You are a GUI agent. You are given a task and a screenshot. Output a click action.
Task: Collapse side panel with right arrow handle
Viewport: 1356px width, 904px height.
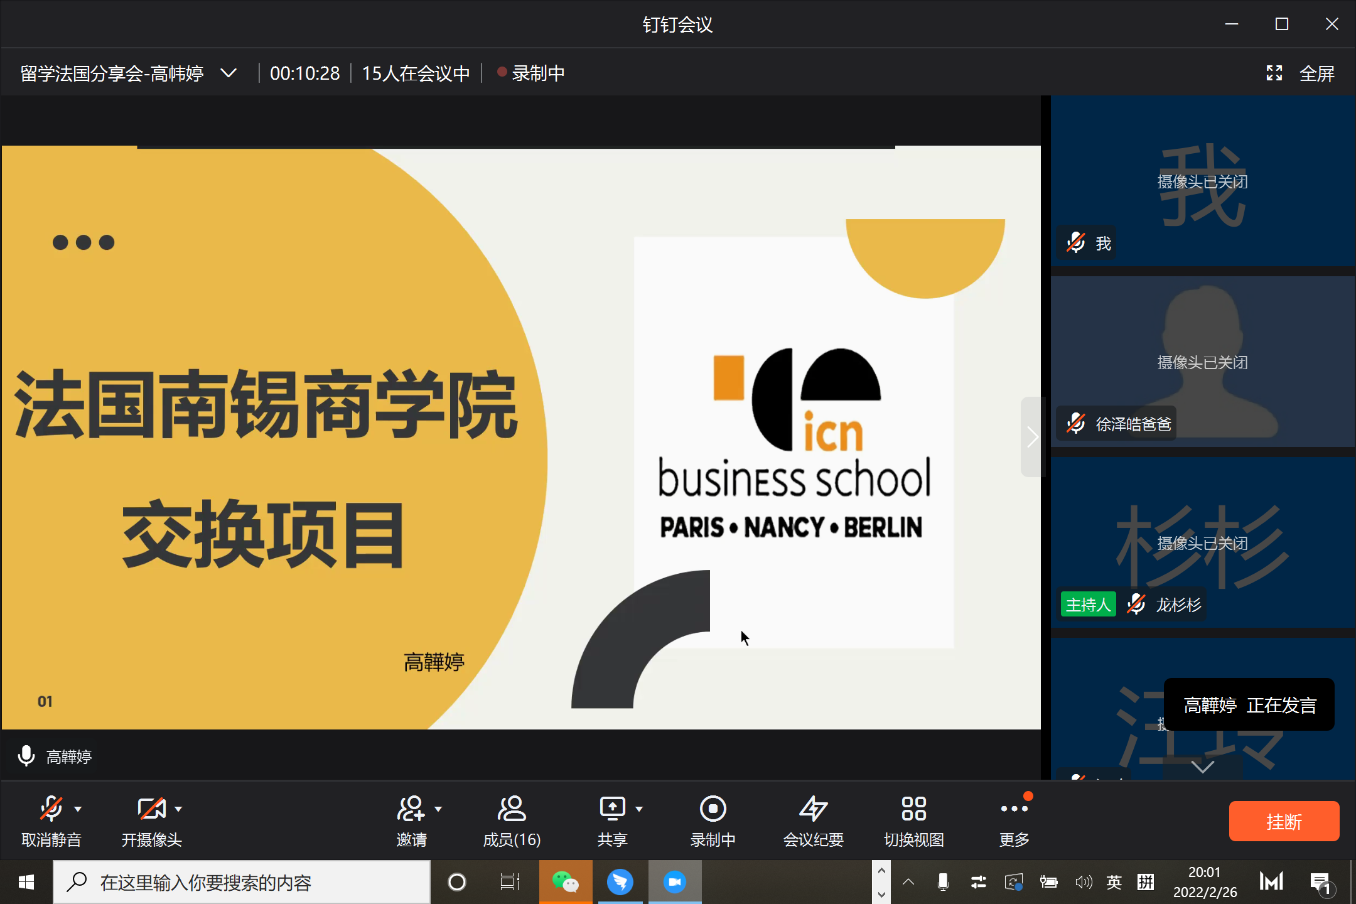click(x=1031, y=437)
